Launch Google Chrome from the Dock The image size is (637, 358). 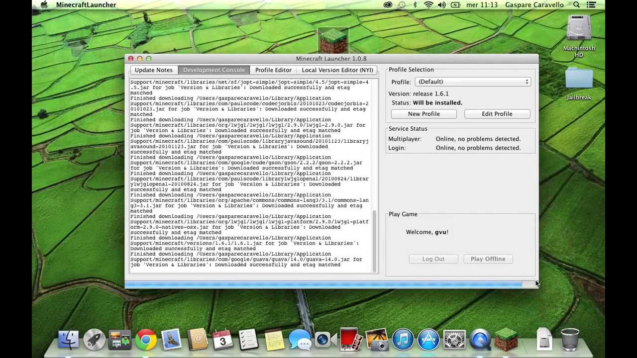(x=146, y=340)
